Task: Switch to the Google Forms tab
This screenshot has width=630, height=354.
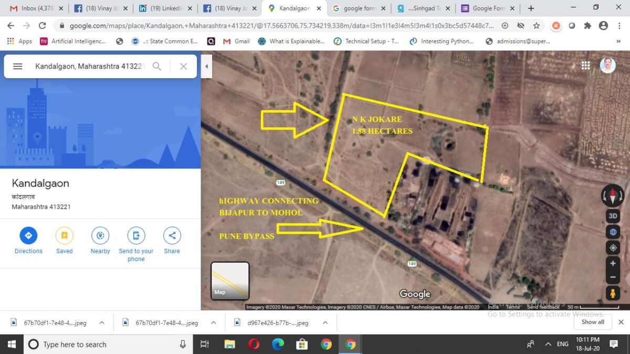Action: pos(483,8)
